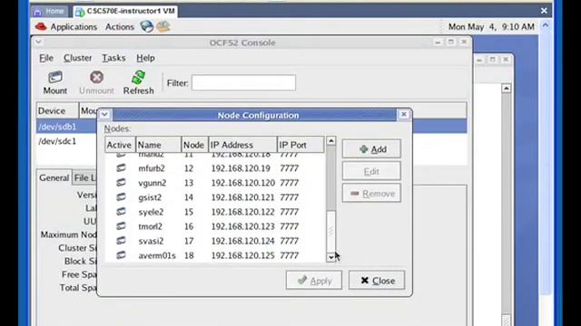Click the Add node button
This screenshot has width=581, height=326.
tap(371, 149)
